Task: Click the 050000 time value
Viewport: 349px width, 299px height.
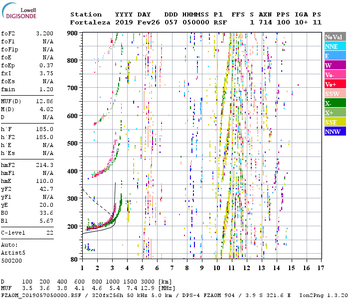Action: (196, 22)
